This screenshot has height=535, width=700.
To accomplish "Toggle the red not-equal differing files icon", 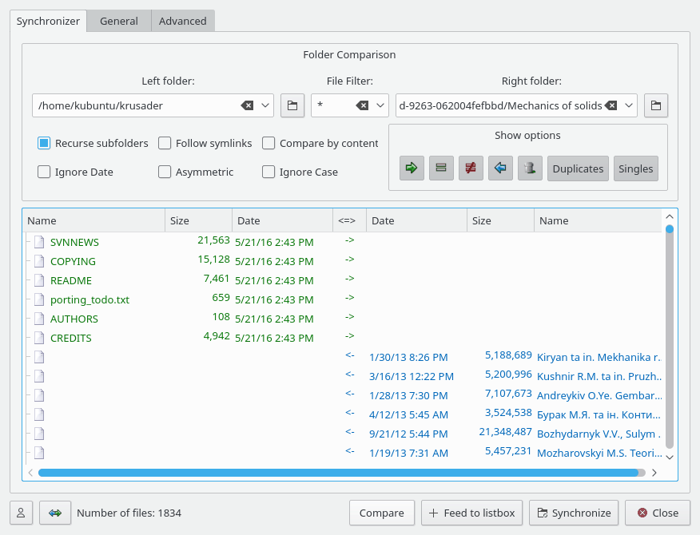I will (x=471, y=168).
